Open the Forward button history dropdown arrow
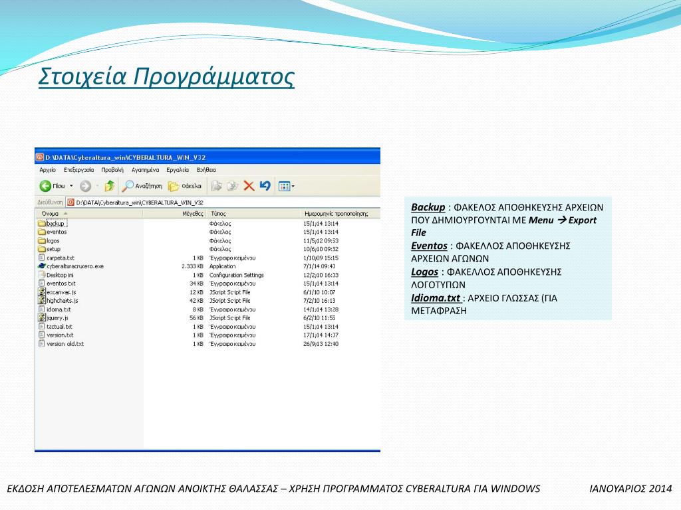Viewport: 681px width, 510px height. pos(97,186)
